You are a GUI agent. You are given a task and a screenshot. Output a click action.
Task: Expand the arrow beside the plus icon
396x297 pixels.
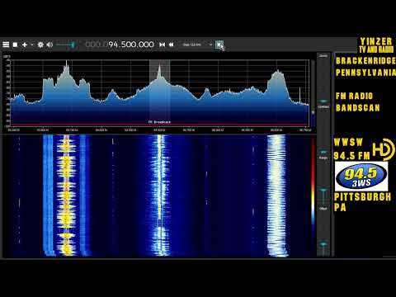pyautogui.click(x=32, y=45)
